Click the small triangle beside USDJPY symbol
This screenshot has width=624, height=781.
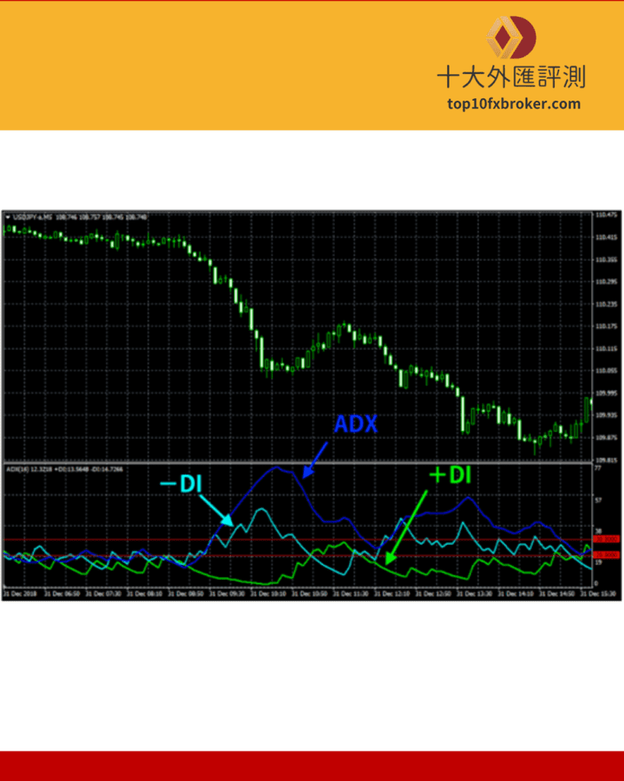[x=8, y=217]
